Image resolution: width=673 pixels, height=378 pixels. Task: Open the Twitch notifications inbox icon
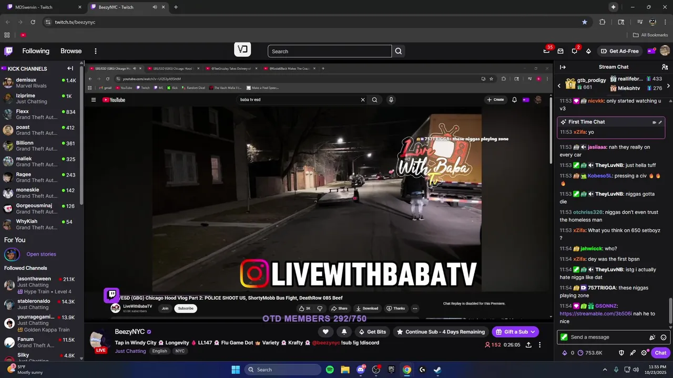click(x=560, y=51)
